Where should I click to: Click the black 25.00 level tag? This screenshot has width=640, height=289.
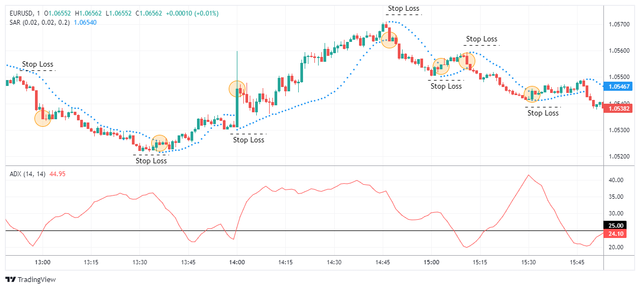(x=616, y=226)
